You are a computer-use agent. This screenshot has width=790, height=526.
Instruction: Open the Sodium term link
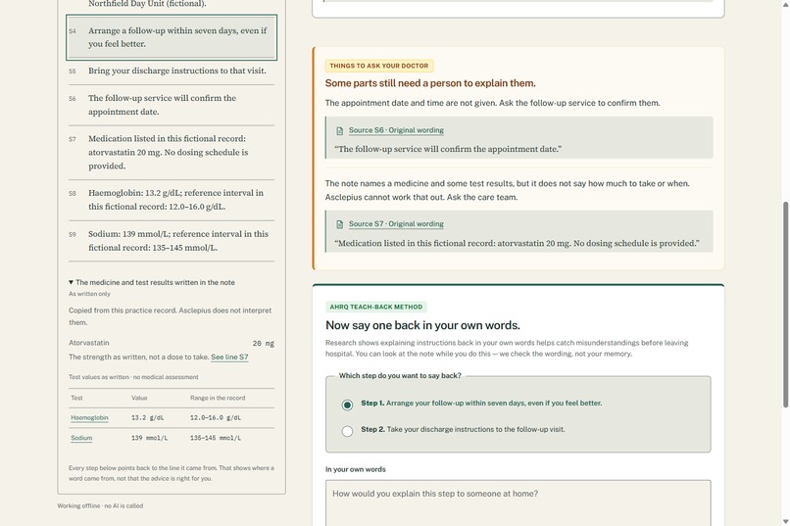(81, 438)
